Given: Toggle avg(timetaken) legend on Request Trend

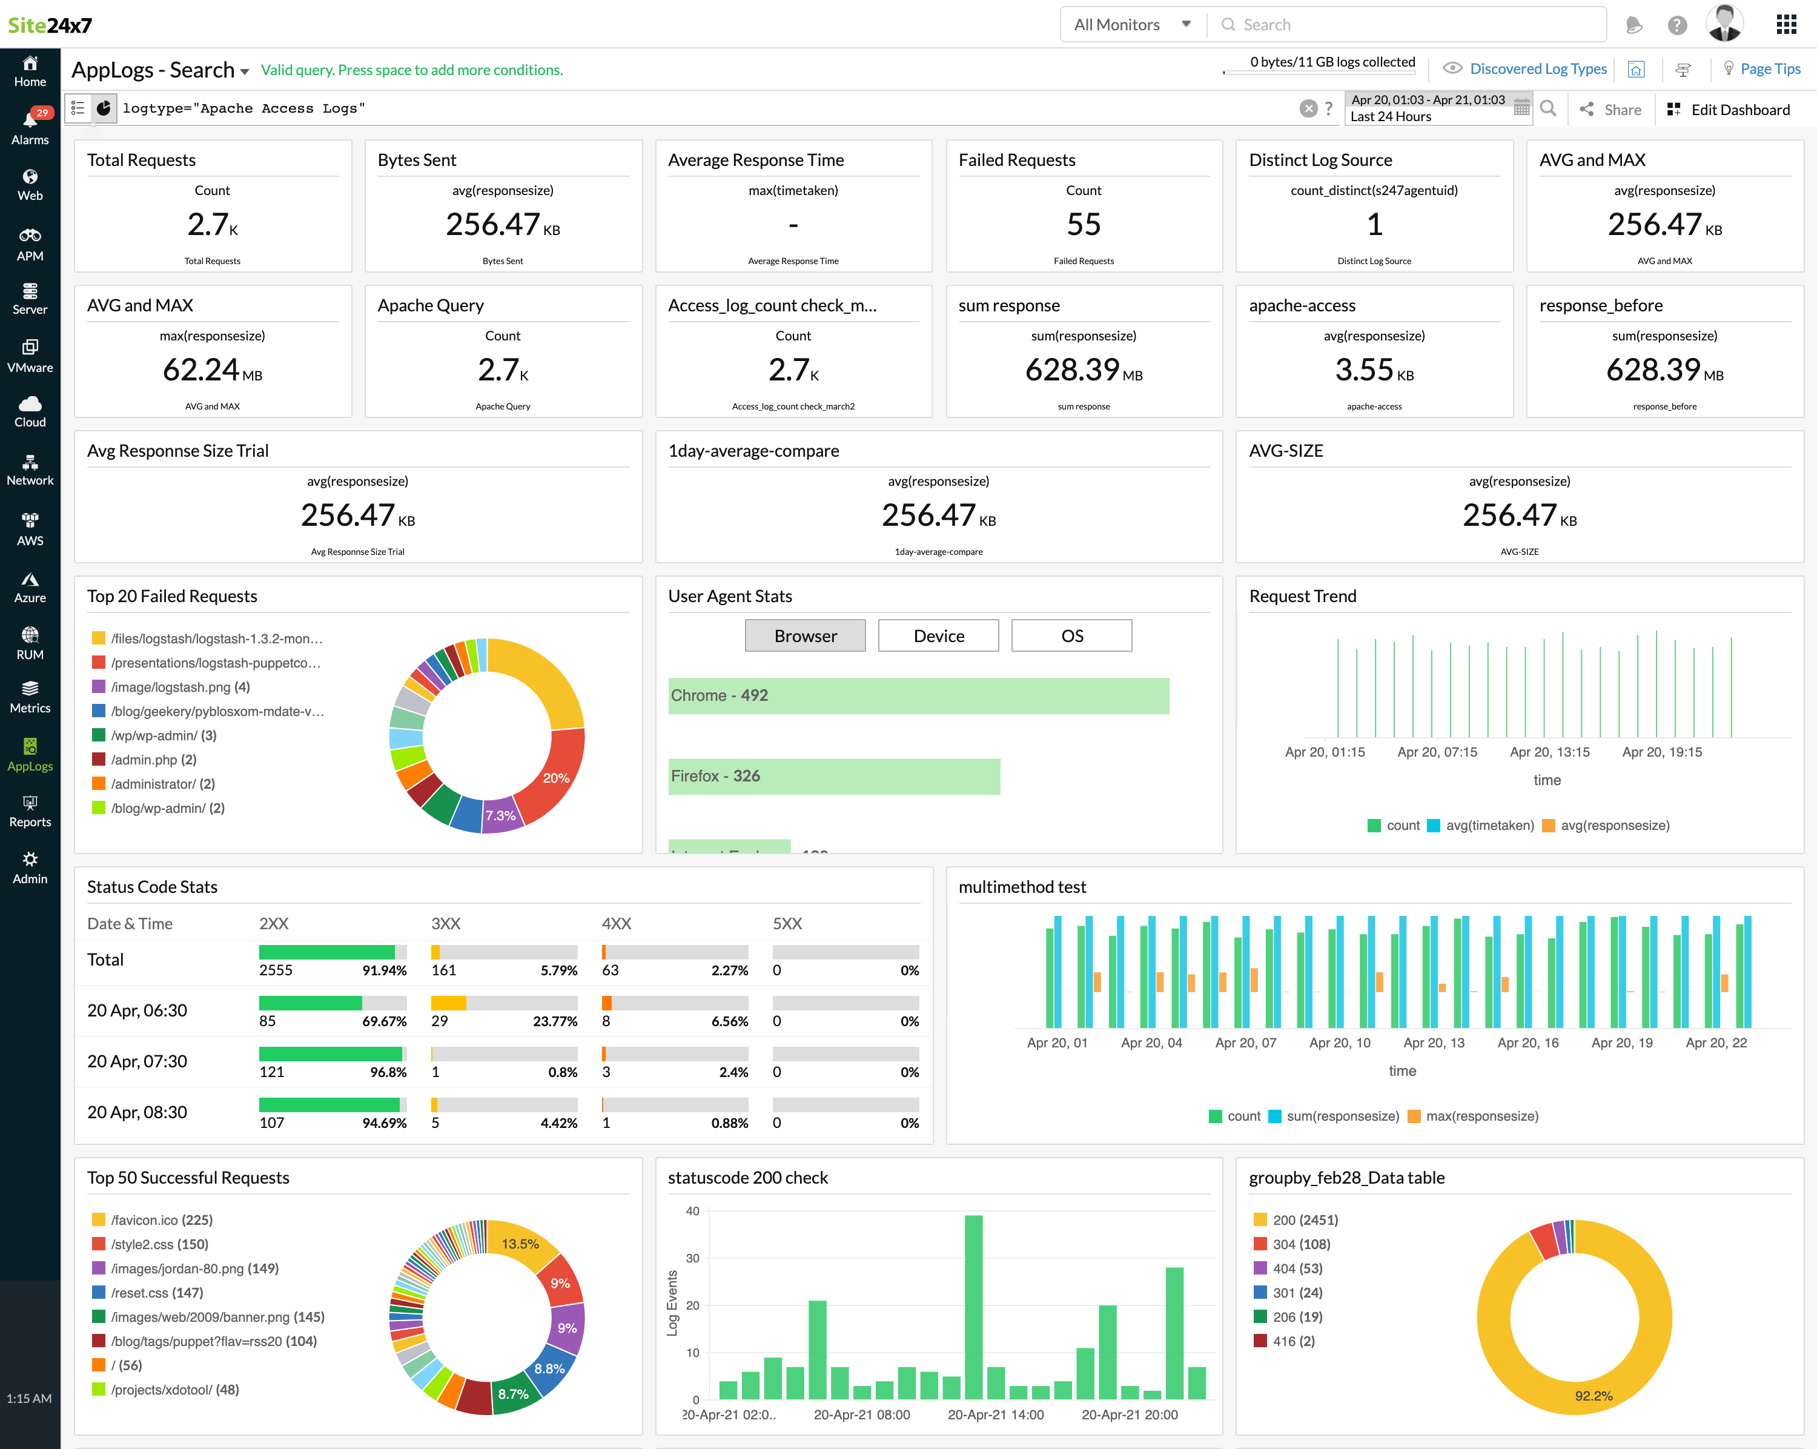Looking at the screenshot, I should pyautogui.click(x=1481, y=825).
